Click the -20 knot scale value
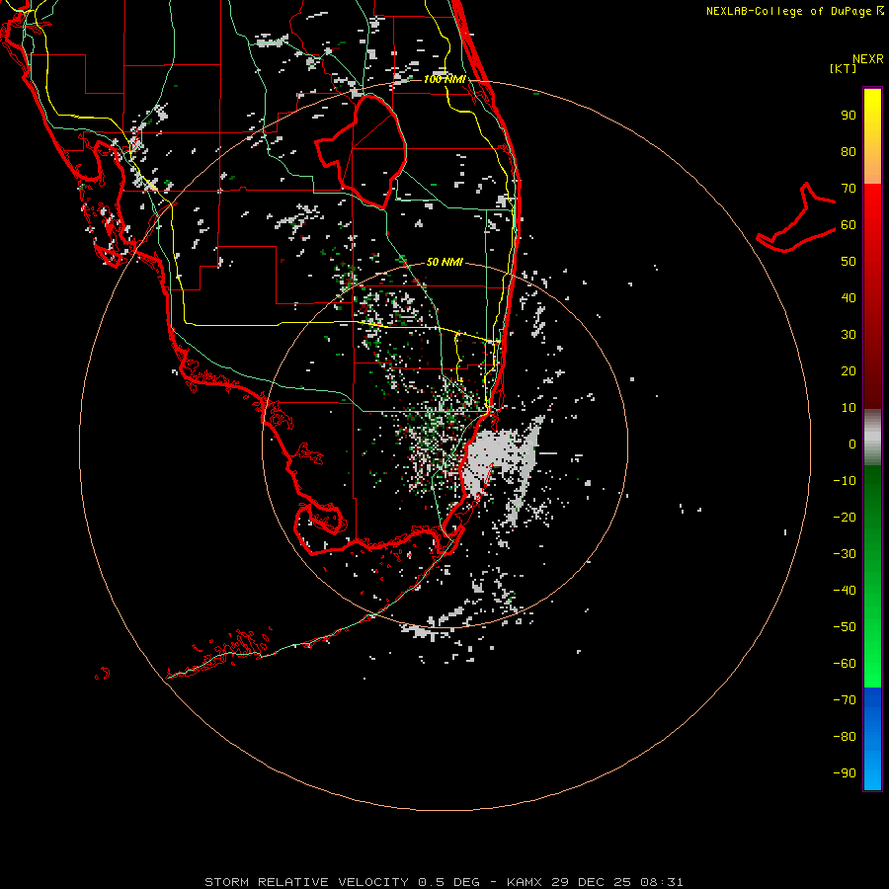Screen dimensions: 889x889 (845, 517)
